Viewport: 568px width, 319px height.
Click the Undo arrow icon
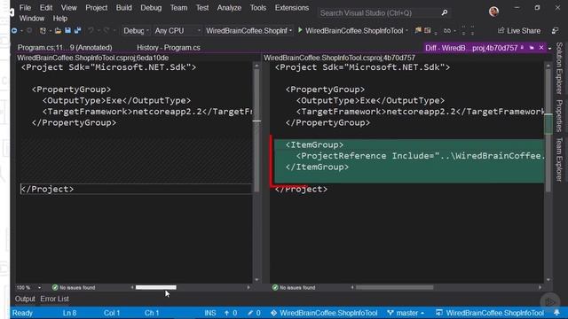[91, 31]
